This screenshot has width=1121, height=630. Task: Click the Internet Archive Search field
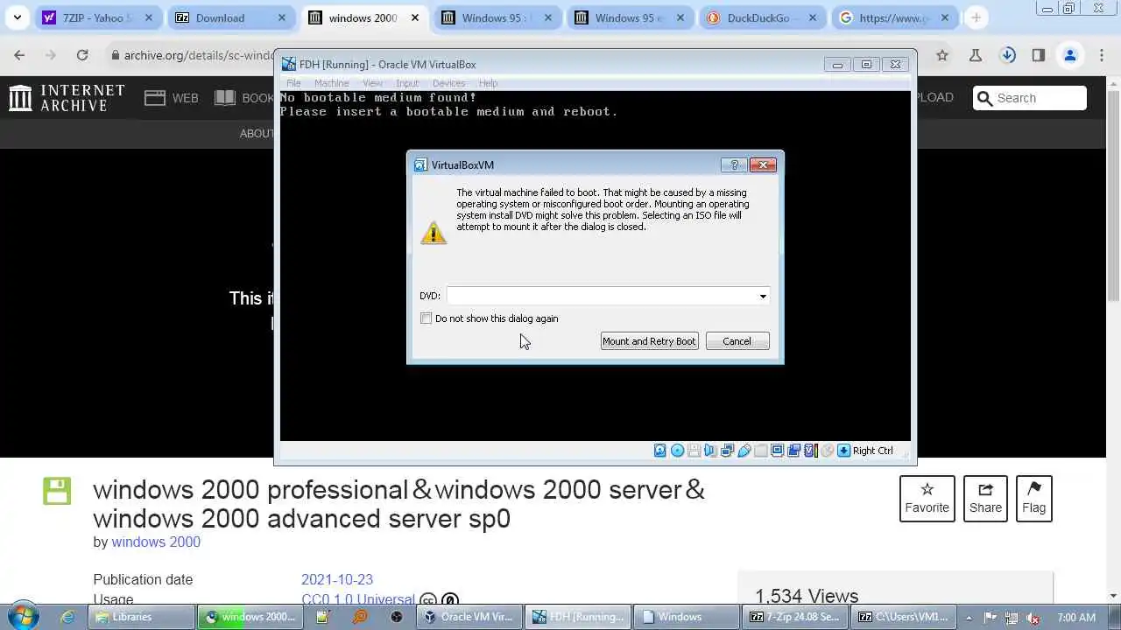(x=1030, y=98)
